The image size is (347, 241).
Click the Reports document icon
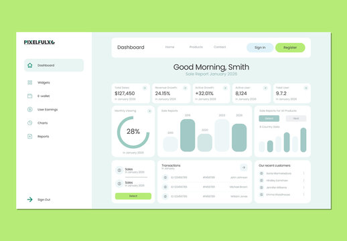pos(29,136)
